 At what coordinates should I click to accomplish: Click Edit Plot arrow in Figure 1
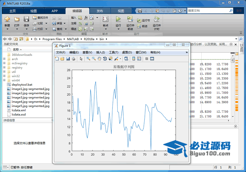point(81,58)
